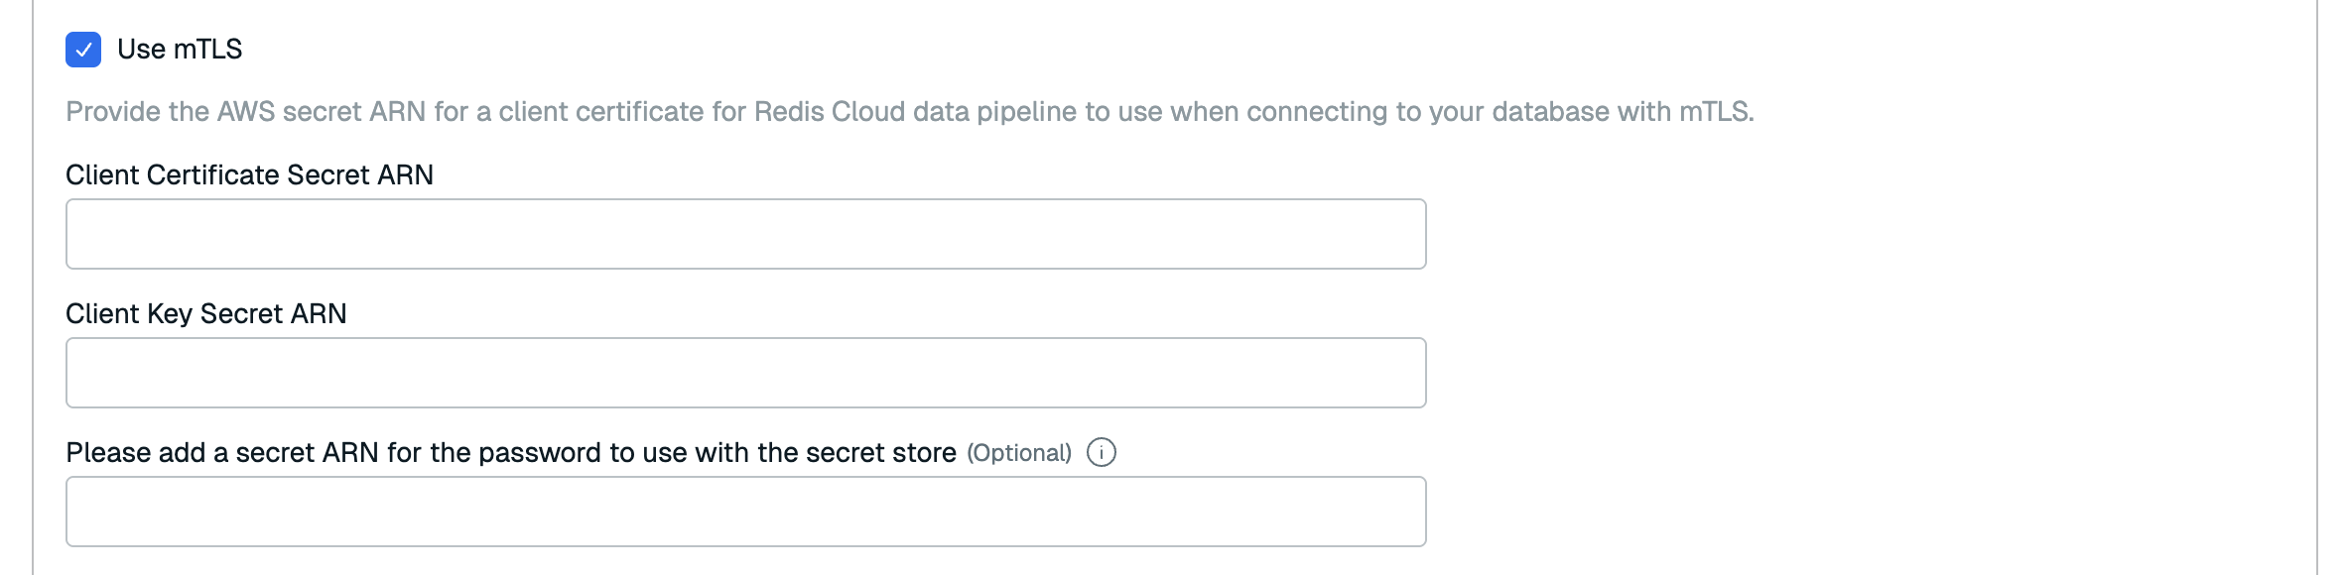Open password secret ARN help icon
This screenshot has height=575, width=2348.
click(x=1101, y=453)
